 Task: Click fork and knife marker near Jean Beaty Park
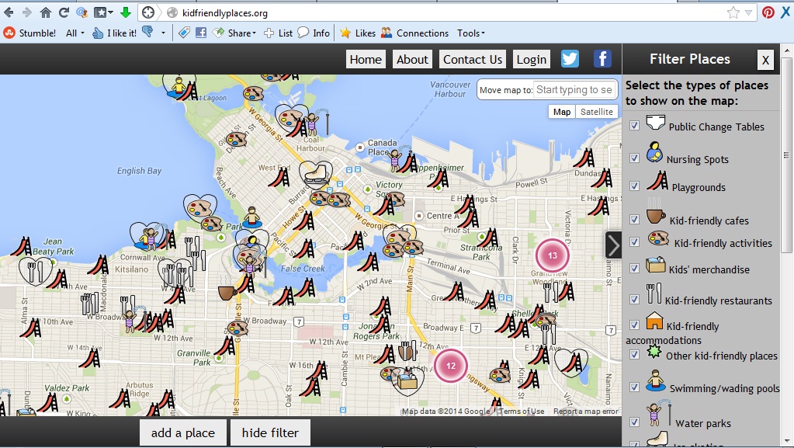(34, 271)
